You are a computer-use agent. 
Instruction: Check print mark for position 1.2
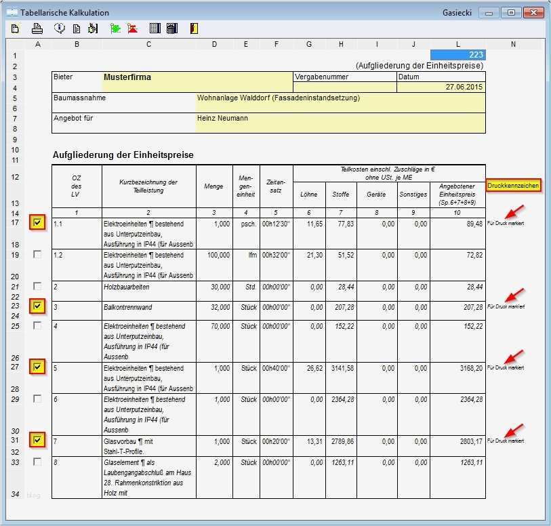tap(37, 254)
